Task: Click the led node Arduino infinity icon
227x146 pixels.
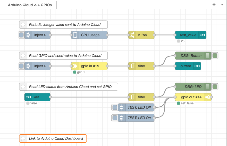Action: 28,97
